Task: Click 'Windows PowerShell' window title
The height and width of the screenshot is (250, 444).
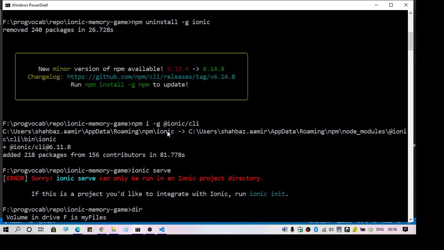Action: 30,5
